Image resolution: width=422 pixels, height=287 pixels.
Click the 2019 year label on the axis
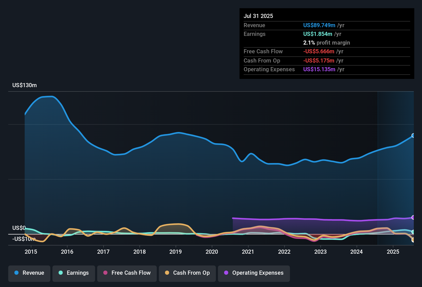176,252
